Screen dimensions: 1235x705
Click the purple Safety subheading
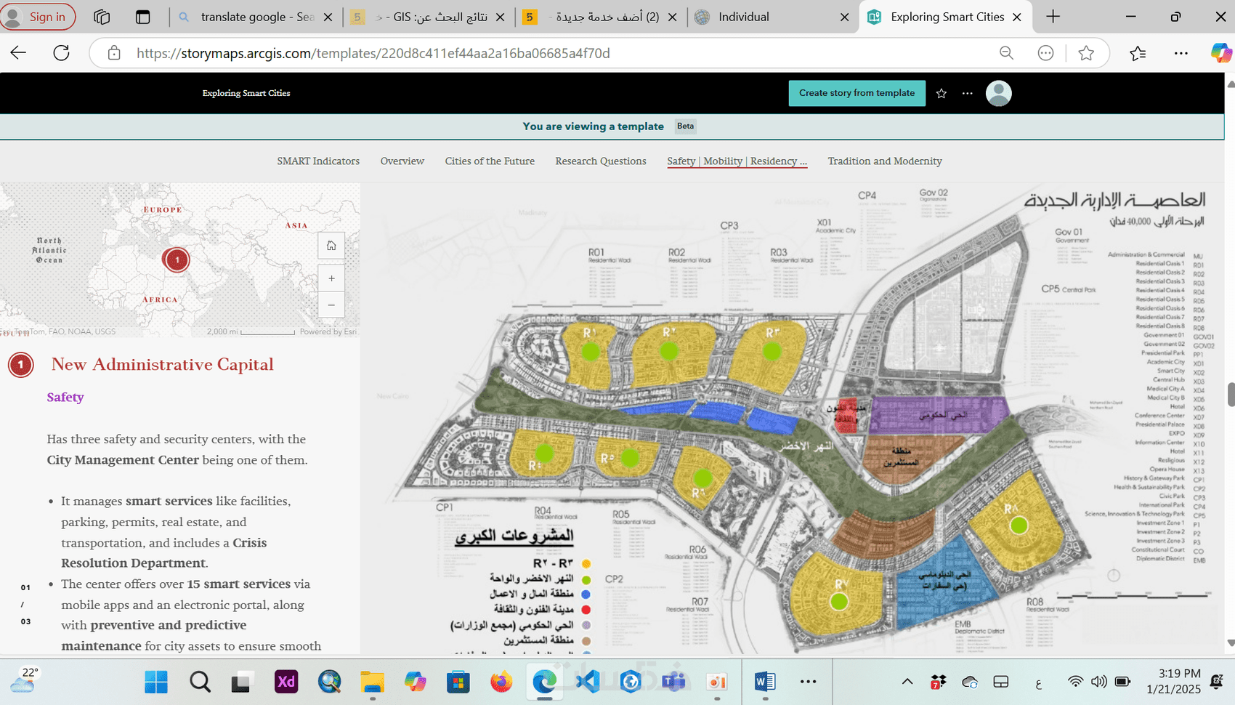65,397
